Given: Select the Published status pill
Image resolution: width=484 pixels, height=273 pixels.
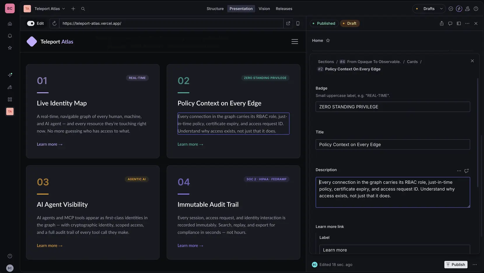Looking at the screenshot, I should pyautogui.click(x=324, y=23).
